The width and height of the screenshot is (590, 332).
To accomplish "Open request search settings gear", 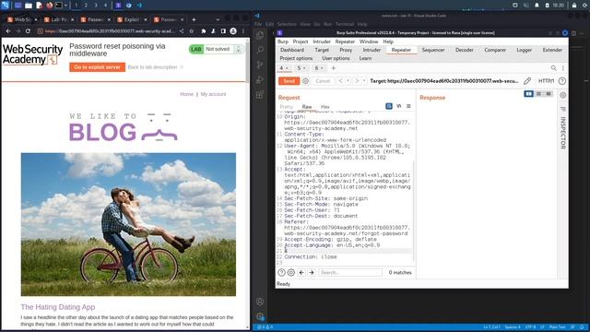I will click(x=291, y=273).
